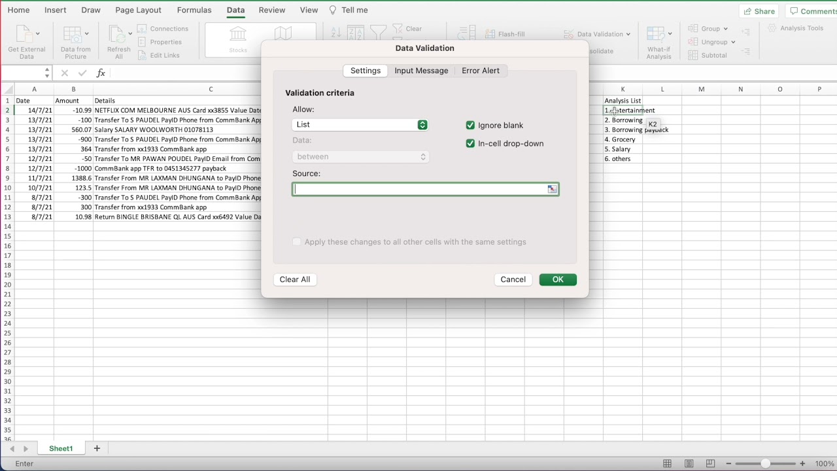
Task: Open the Sort dialog icon
Action: [x=356, y=33]
